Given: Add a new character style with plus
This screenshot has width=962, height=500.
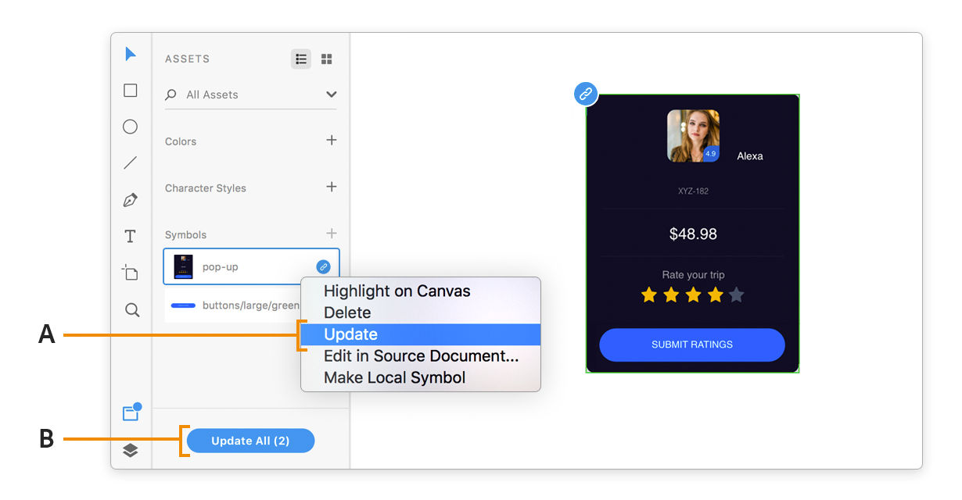Looking at the screenshot, I should click(x=332, y=187).
